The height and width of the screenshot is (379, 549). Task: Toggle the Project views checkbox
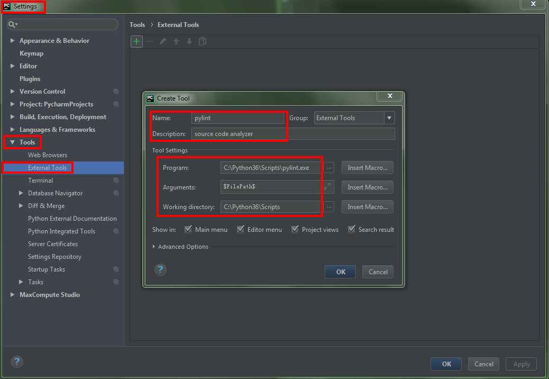tap(295, 229)
